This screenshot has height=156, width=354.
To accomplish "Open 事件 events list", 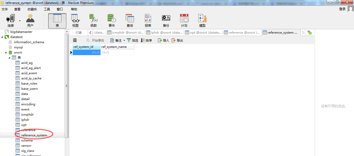I will pos(112,21).
